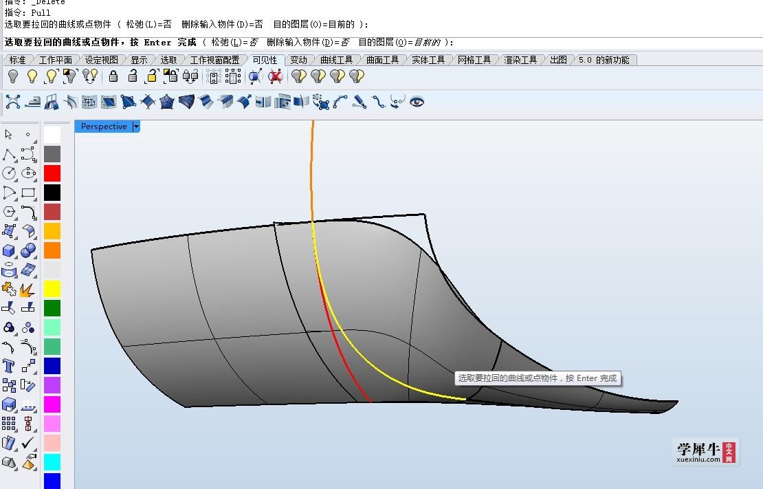Click the yellow Show Objects light bulb

(32, 76)
